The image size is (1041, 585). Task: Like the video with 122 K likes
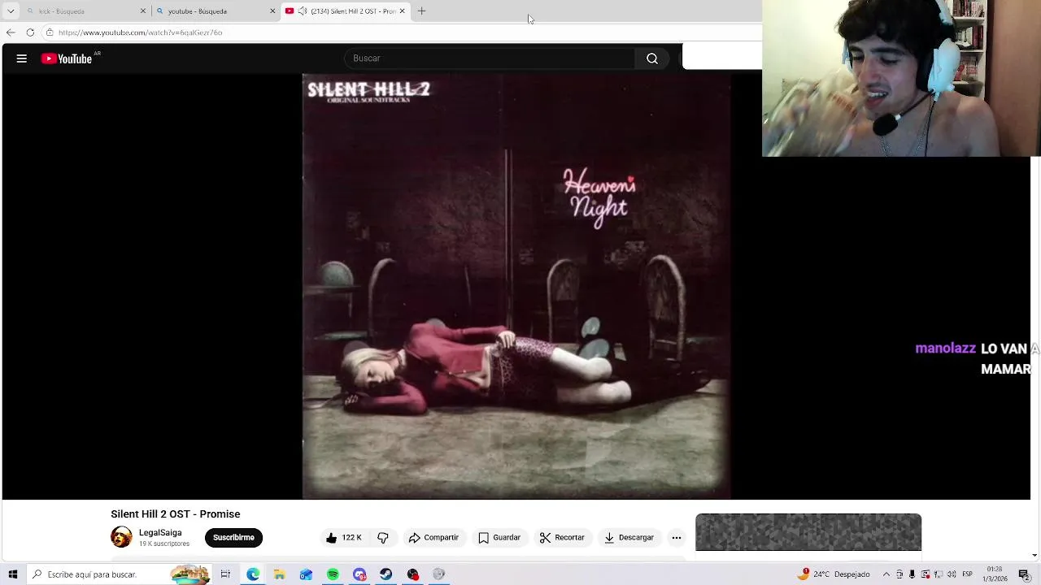(x=343, y=537)
